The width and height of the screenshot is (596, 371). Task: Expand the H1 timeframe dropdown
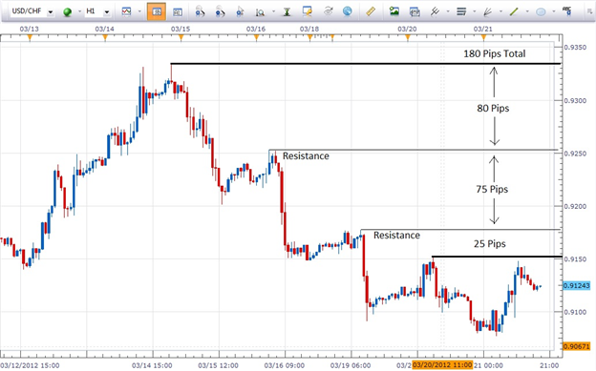pos(107,12)
